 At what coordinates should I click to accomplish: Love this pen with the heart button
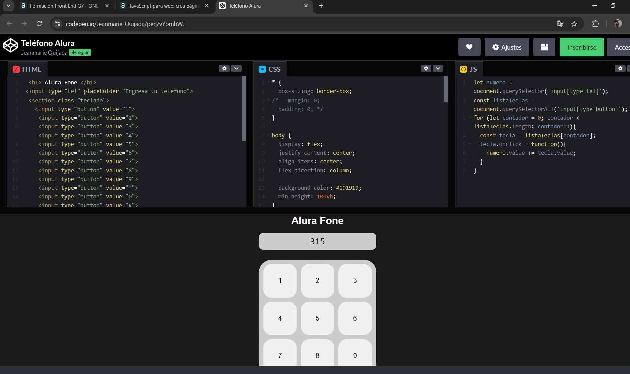469,47
